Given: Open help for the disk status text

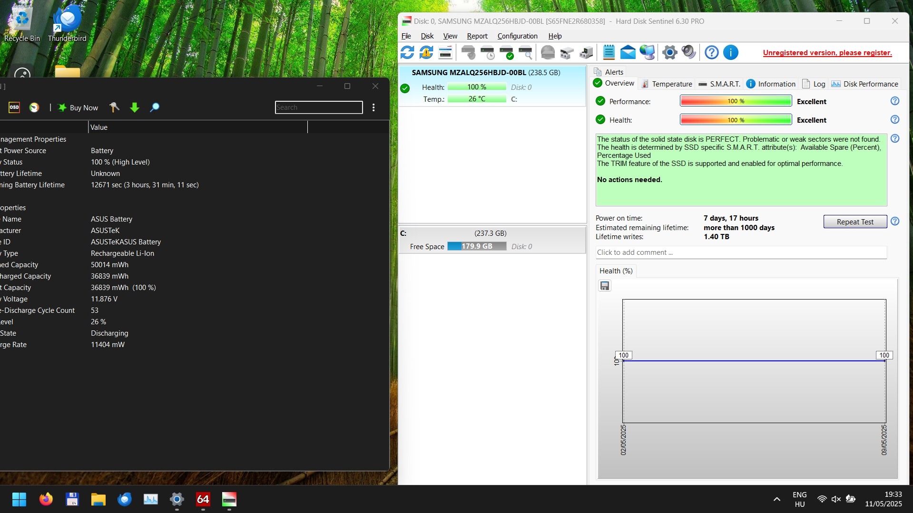Looking at the screenshot, I should click(895, 138).
